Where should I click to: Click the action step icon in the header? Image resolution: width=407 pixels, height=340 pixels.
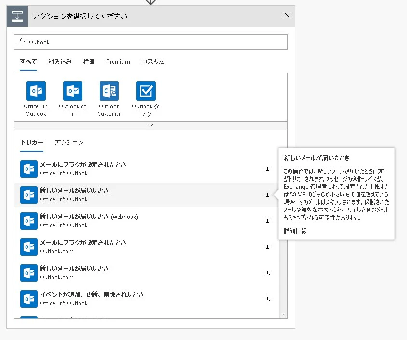[17, 16]
